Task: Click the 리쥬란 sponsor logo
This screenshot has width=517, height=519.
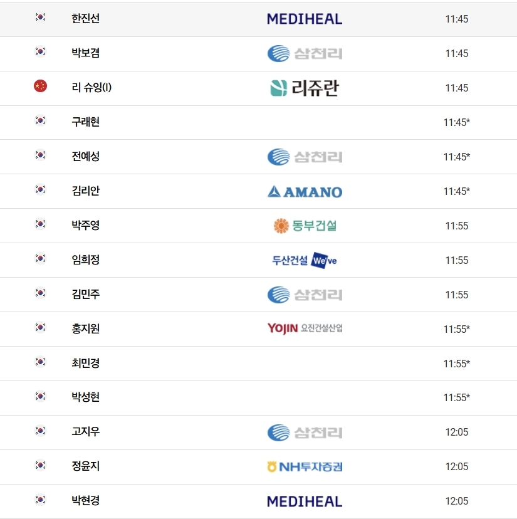Action: 305,88
